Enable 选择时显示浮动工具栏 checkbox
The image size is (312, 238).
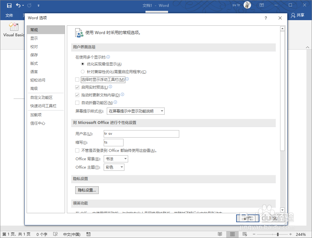tap(77, 79)
